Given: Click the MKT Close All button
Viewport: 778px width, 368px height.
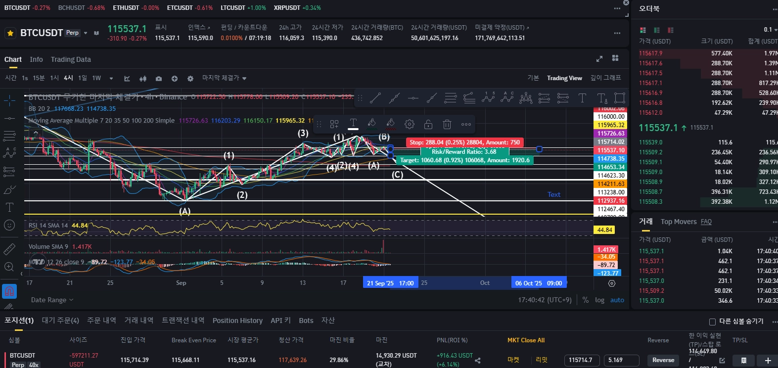Looking at the screenshot, I should [526, 340].
